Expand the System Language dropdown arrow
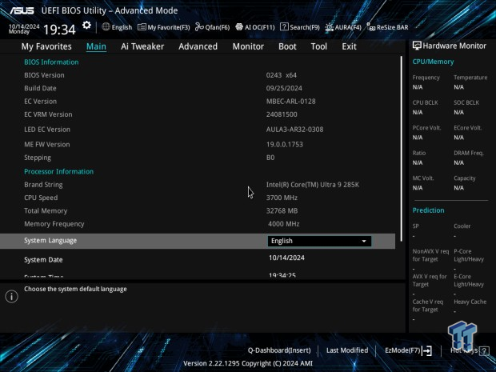The height and width of the screenshot is (372, 496). (x=364, y=241)
